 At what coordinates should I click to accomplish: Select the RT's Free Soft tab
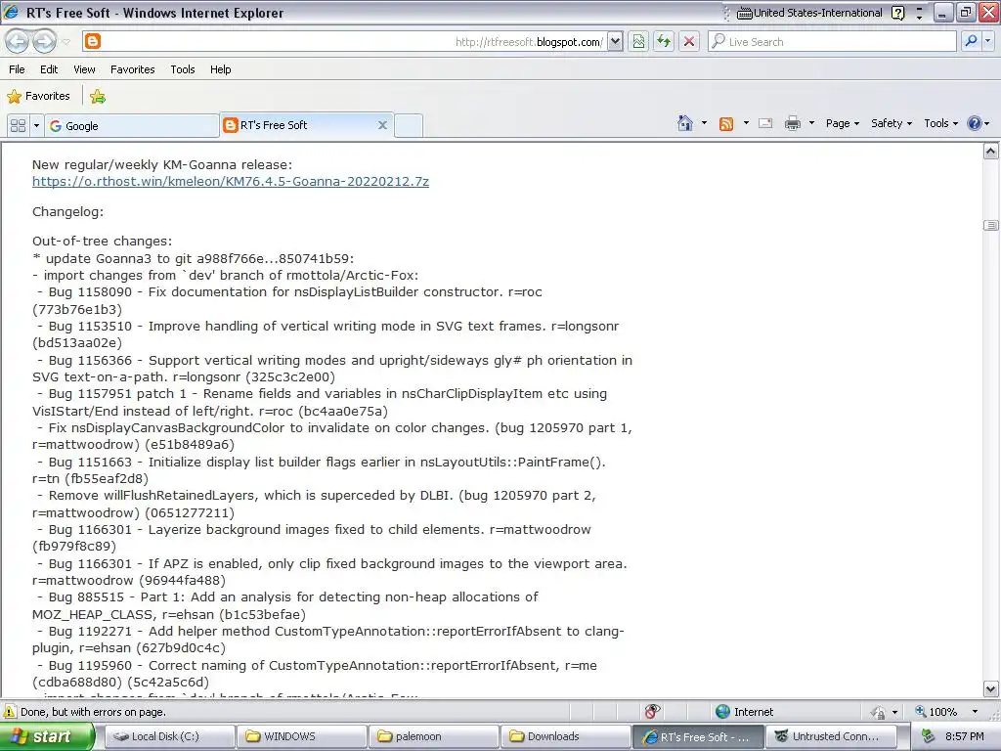pyautogui.click(x=306, y=125)
